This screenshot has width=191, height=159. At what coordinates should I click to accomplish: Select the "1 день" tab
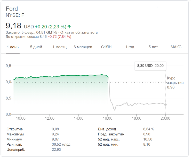tap(13, 47)
